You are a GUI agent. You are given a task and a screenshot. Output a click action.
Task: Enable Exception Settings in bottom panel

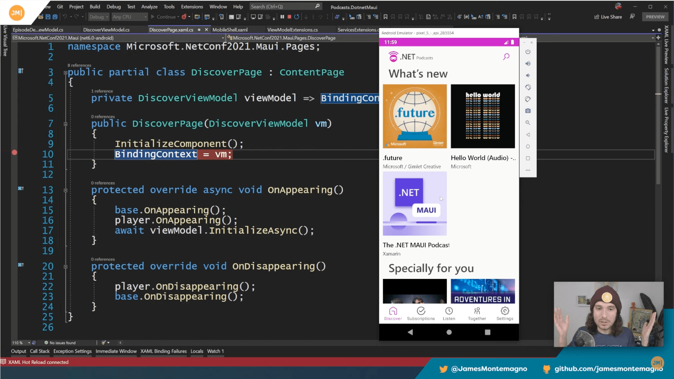pyautogui.click(x=72, y=351)
